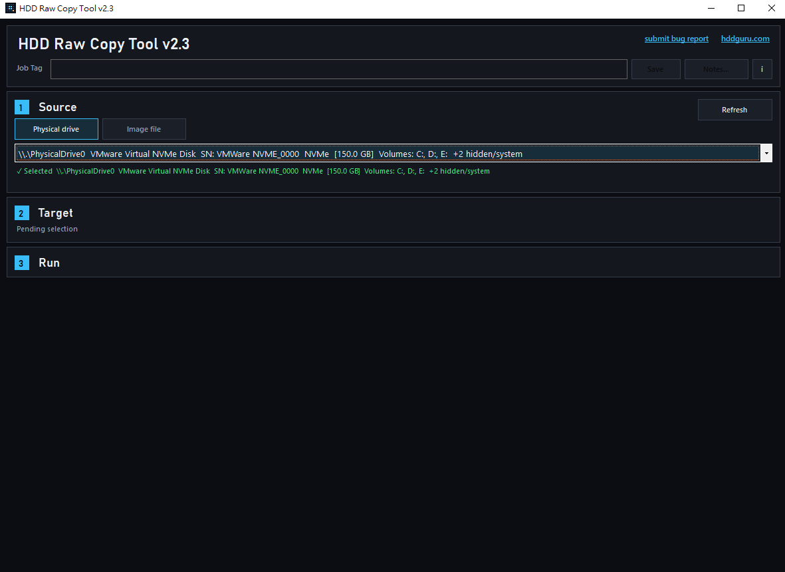Open the source drive dropdown arrow
The height and width of the screenshot is (572, 785).
[766, 154]
